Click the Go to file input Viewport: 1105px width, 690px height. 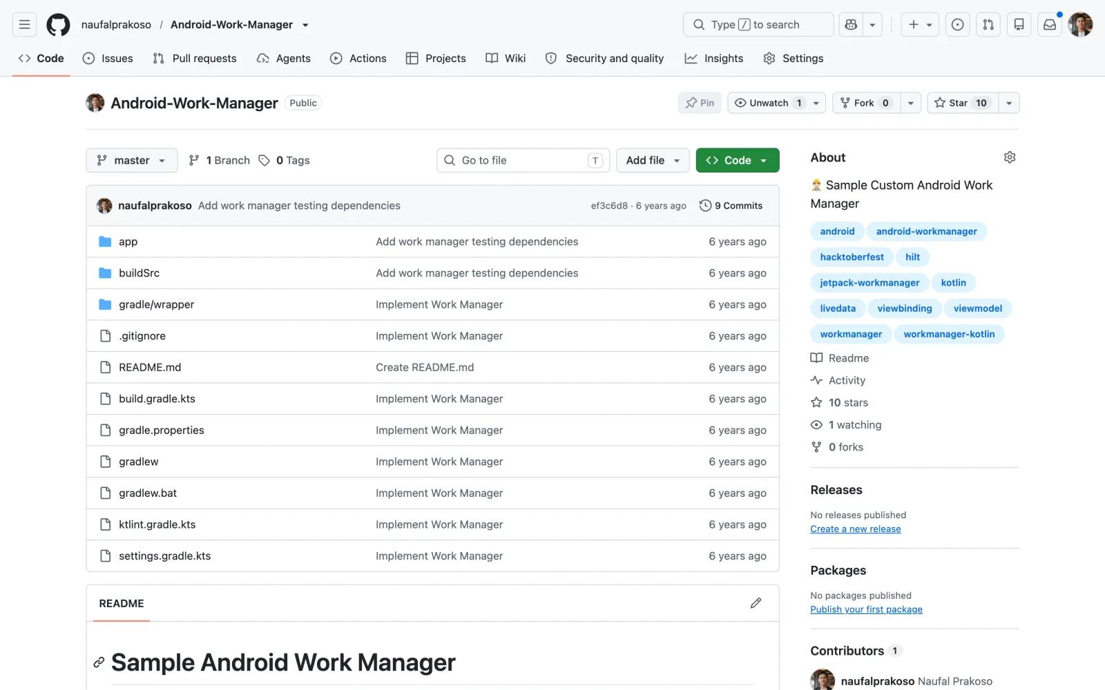click(523, 160)
